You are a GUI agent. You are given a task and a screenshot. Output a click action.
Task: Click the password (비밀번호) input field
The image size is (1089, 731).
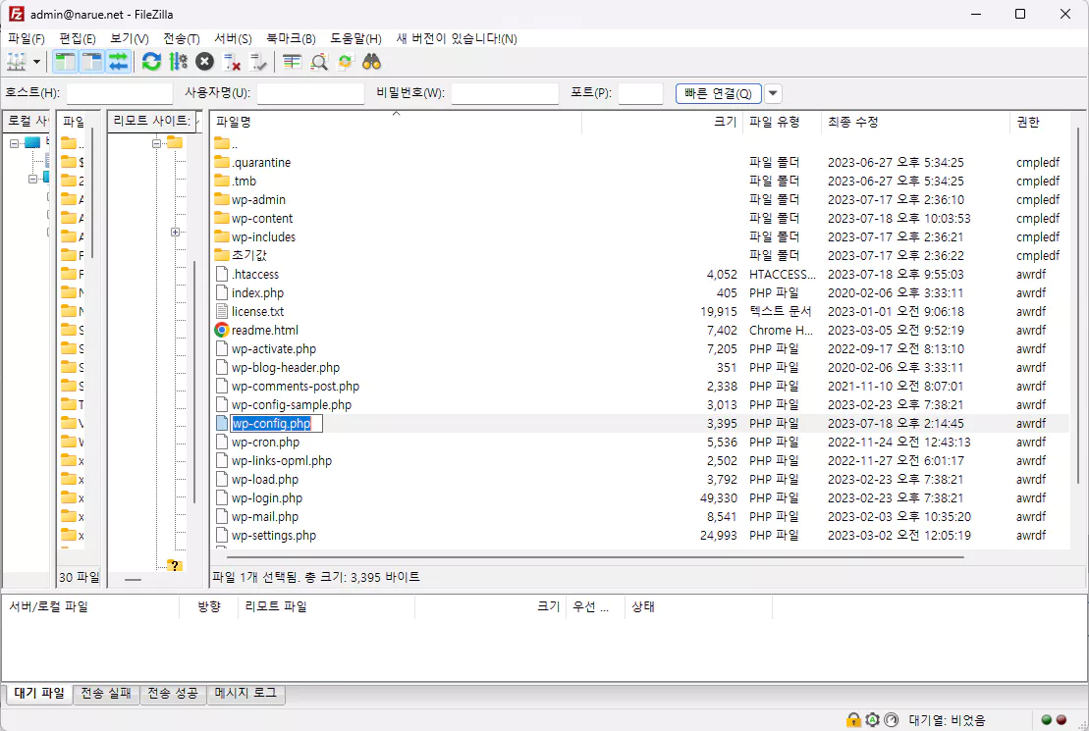click(505, 93)
